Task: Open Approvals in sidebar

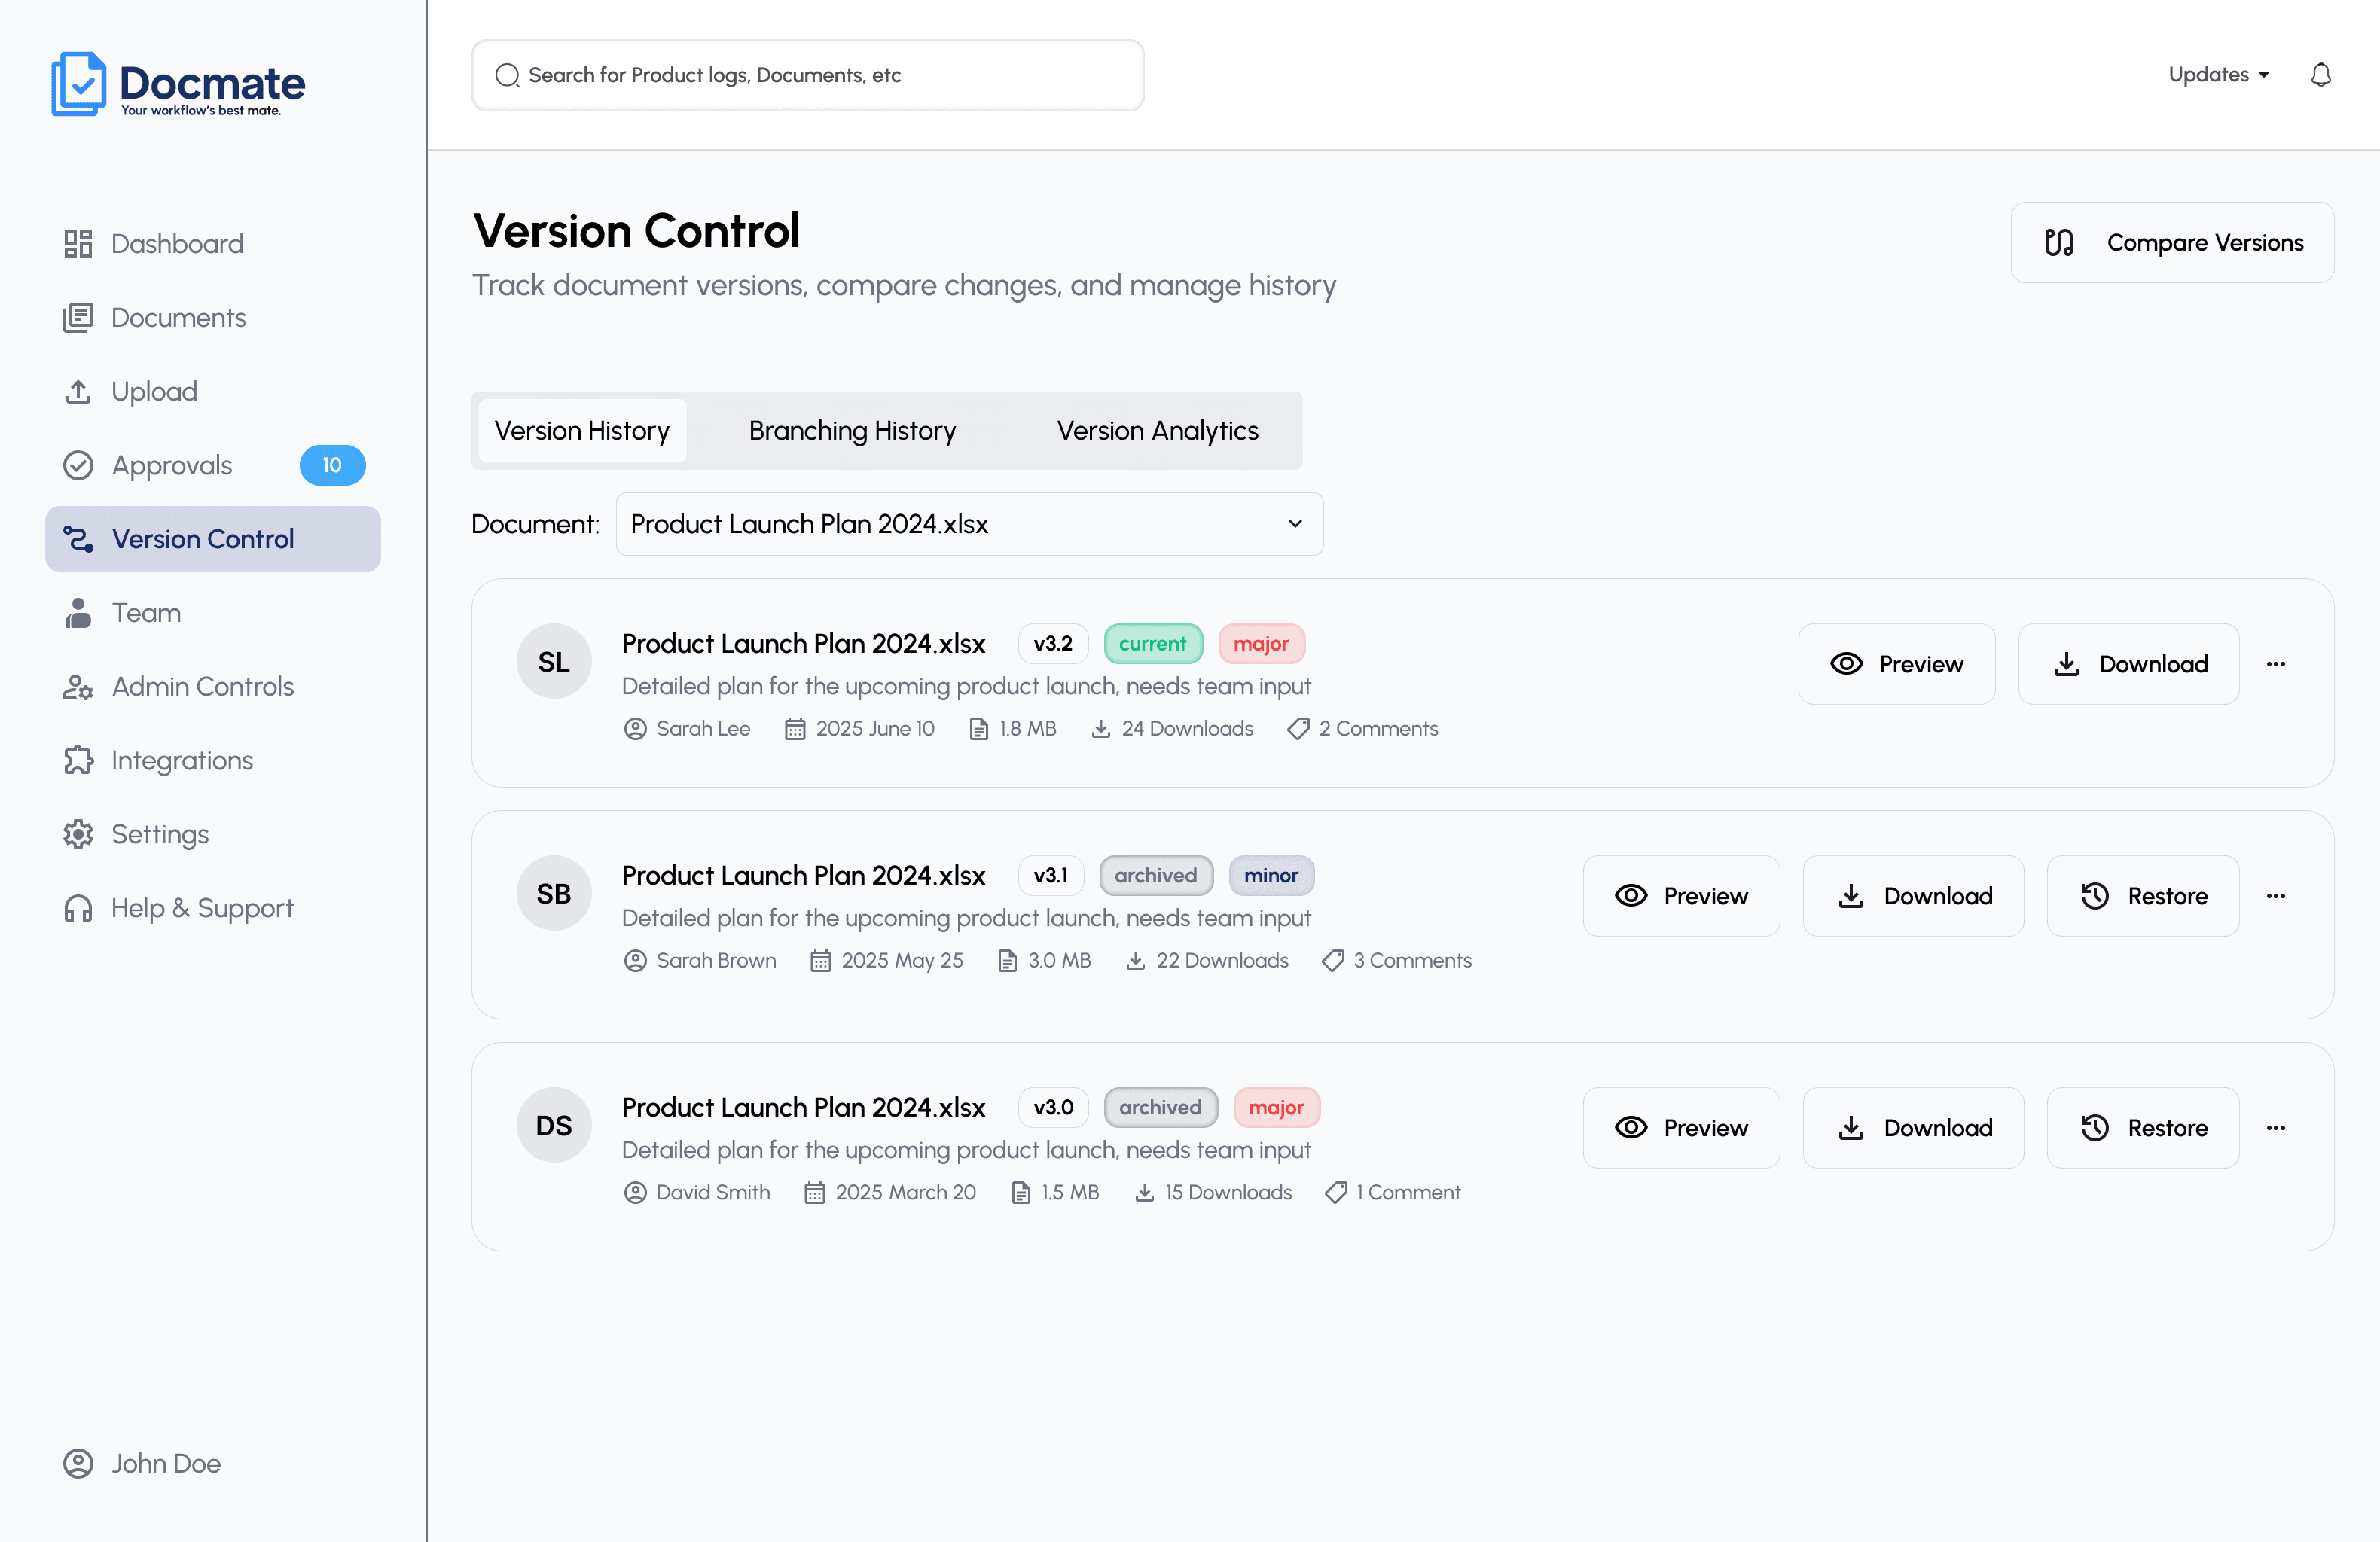Action: click(x=213, y=465)
